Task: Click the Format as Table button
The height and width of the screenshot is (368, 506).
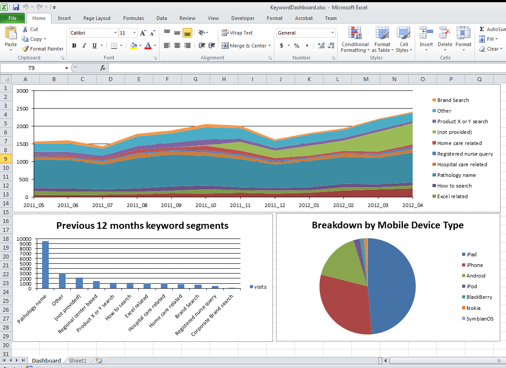Action: [x=382, y=39]
